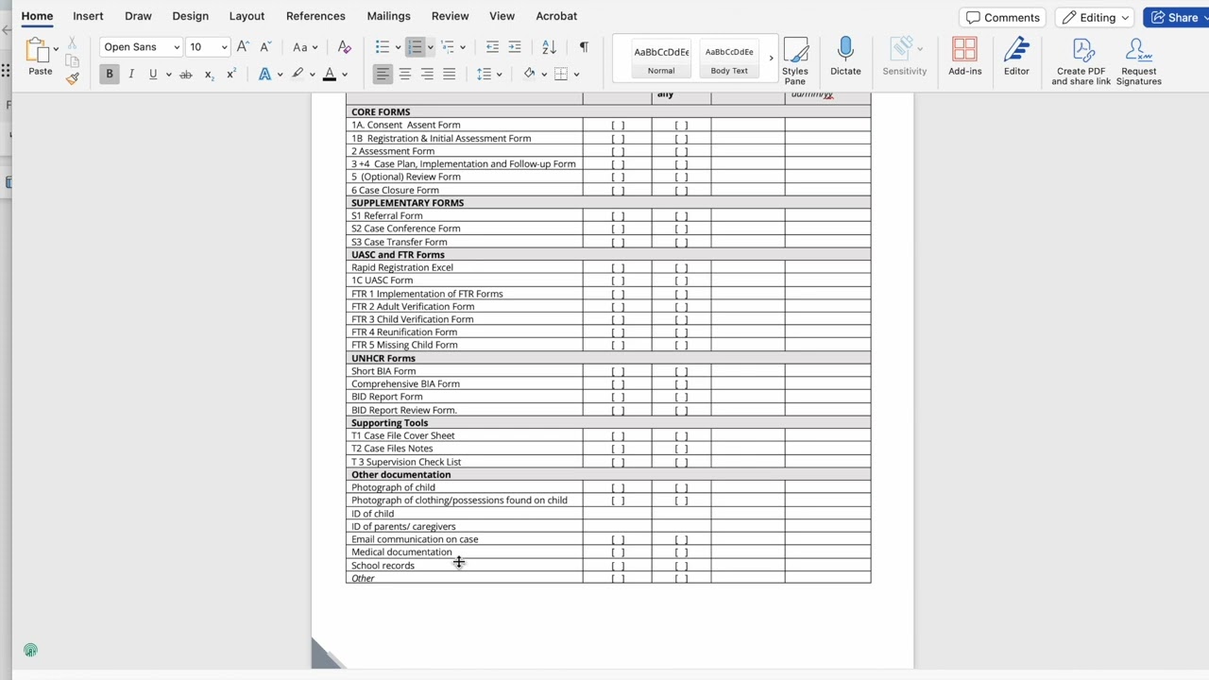The width and height of the screenshot is (1209, 680).
Task: Toggle subscript formatting
Action: click(x=209, y=74)
